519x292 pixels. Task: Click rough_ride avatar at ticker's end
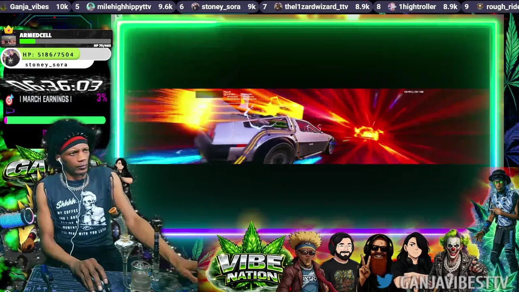[480, 6]
